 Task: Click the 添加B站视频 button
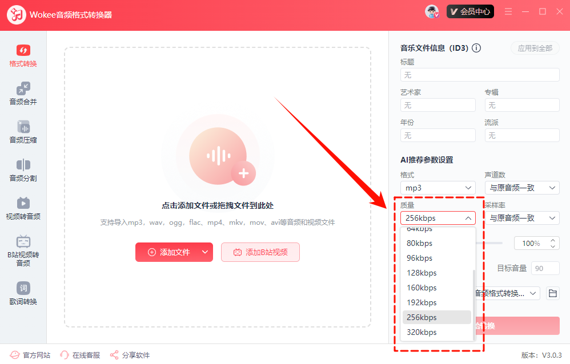(x=260, y=252)
